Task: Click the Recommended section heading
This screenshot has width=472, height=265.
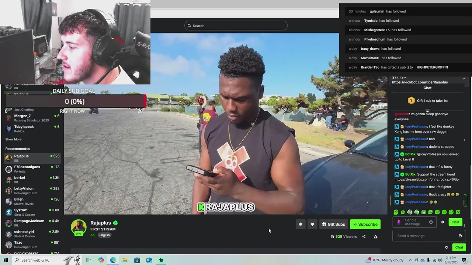Action: click(18, 149)
